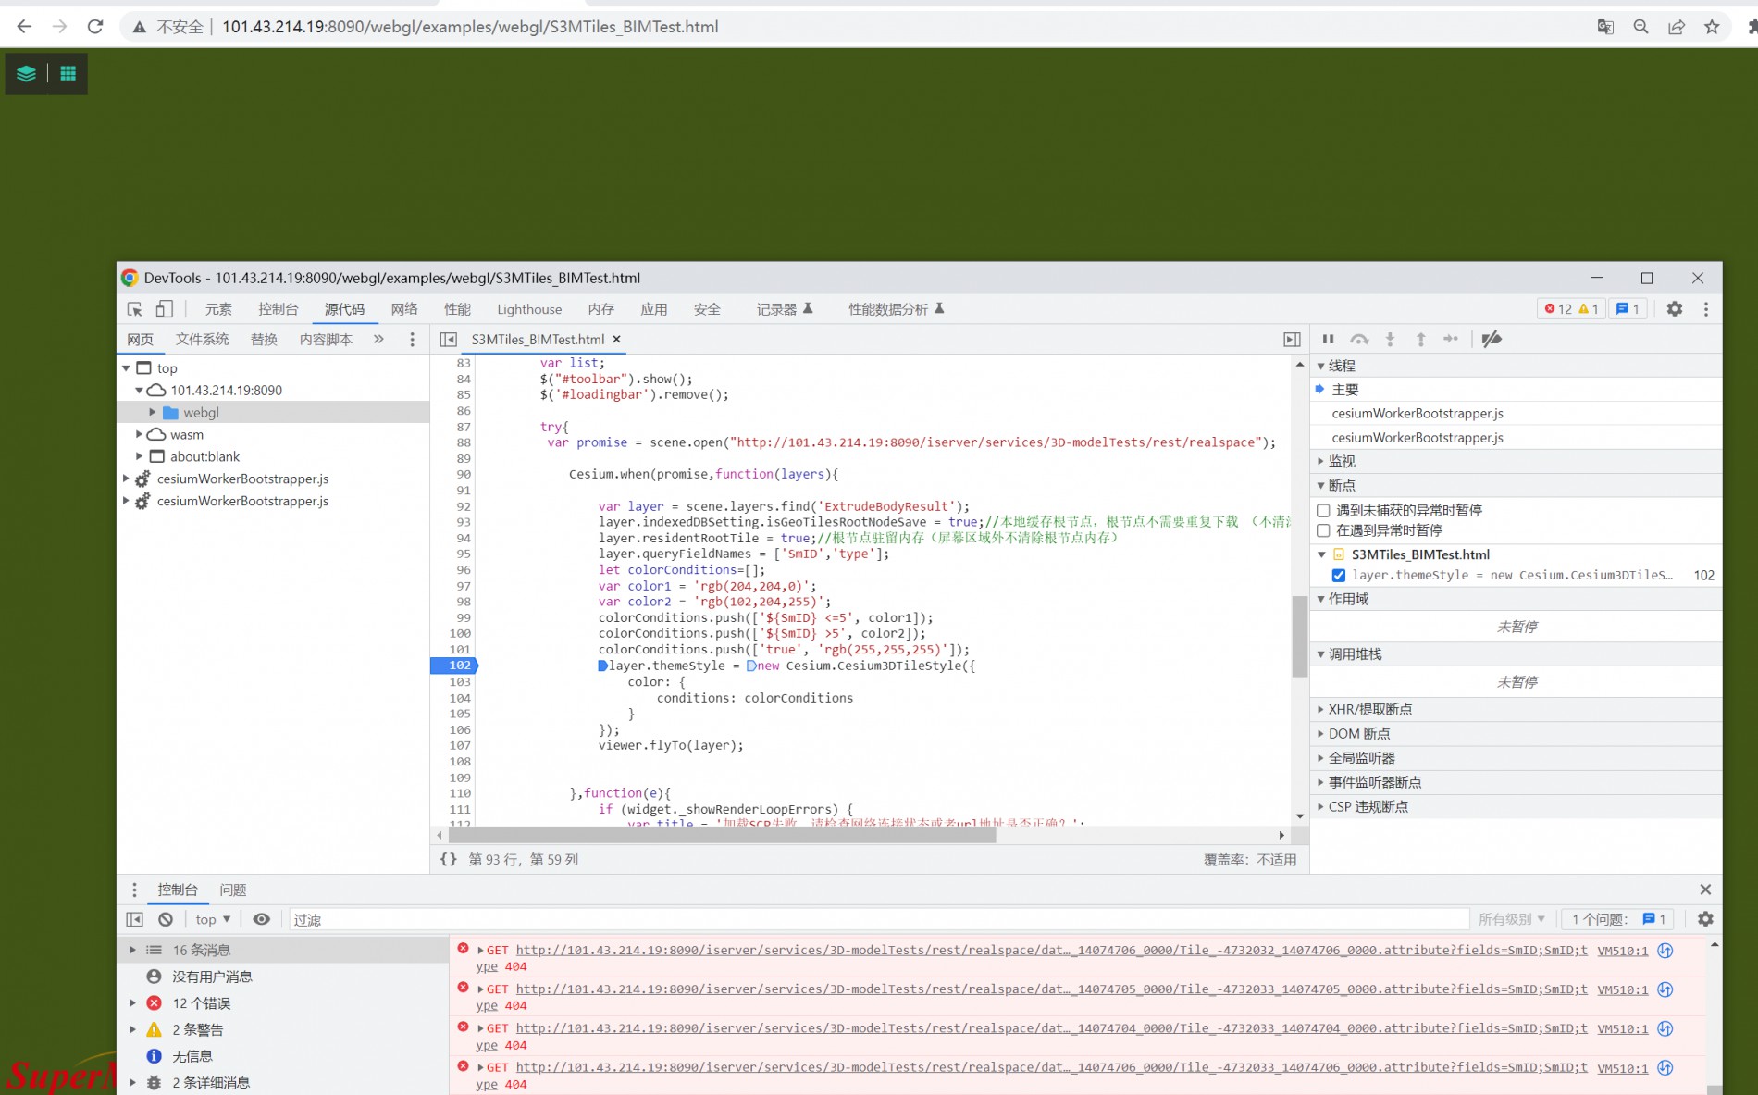Go back in browser history
The height and width of the screenshot is (1095, 1758).
point(24,27)
